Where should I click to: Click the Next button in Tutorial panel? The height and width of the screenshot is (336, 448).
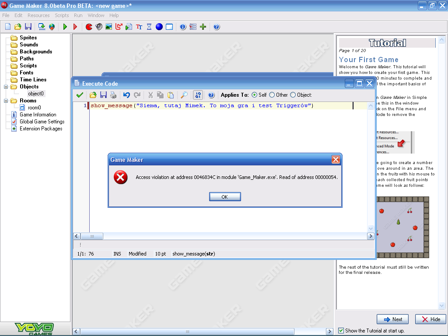(x=392, y=319)
